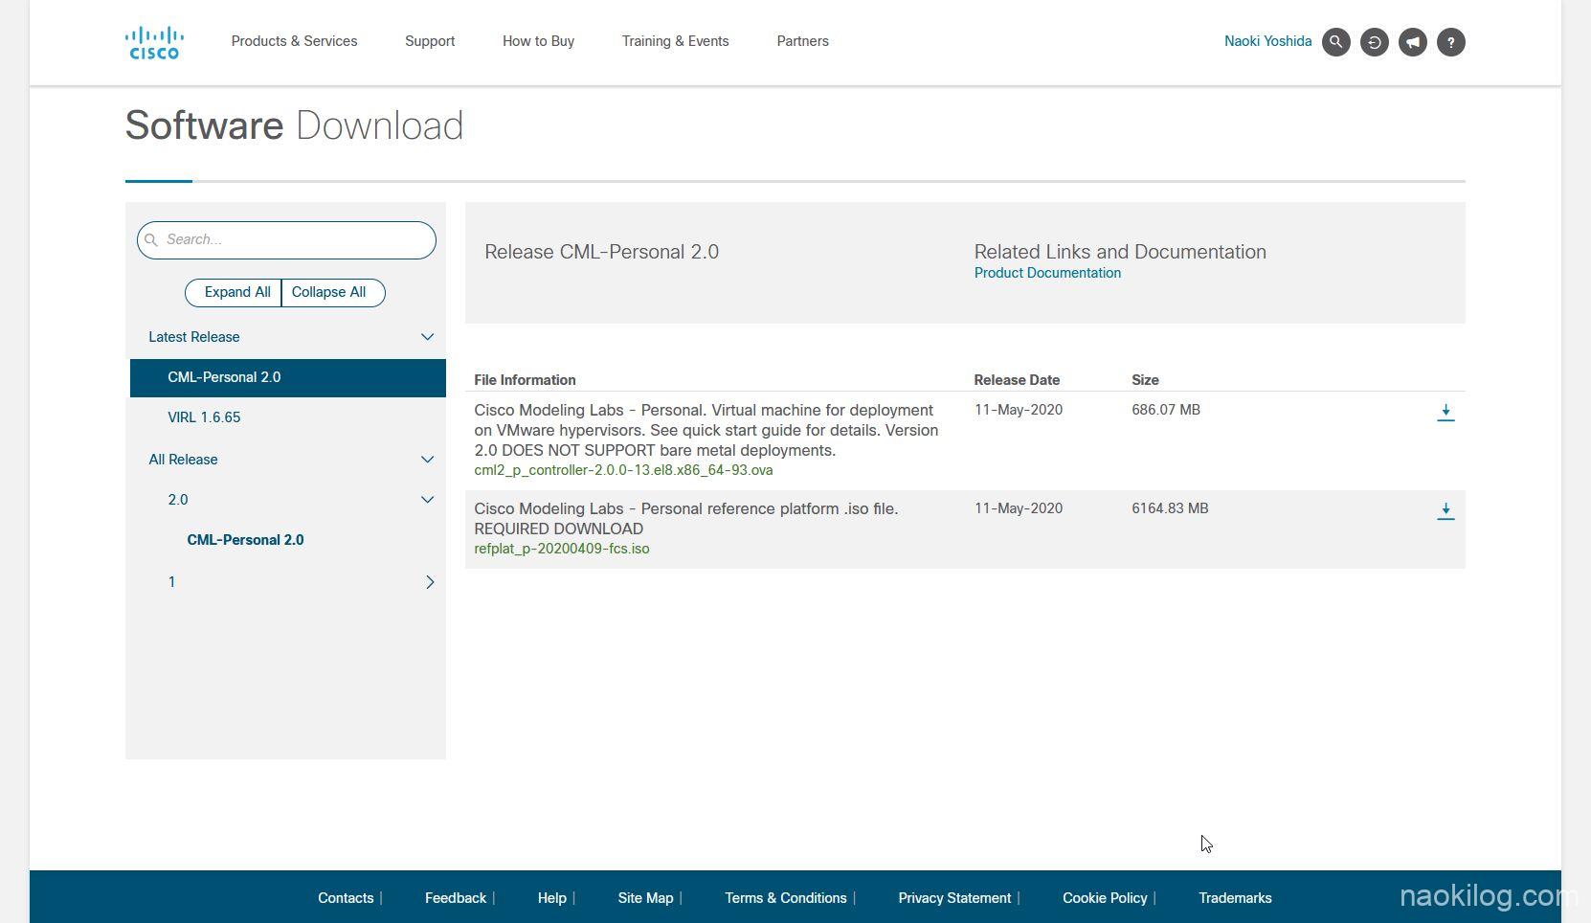Open the Support menu
This screenshot has width=1591, height=923.
coord(430,41)
